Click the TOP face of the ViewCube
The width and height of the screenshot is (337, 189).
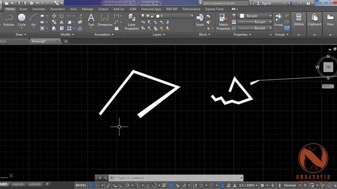(328, 67)
